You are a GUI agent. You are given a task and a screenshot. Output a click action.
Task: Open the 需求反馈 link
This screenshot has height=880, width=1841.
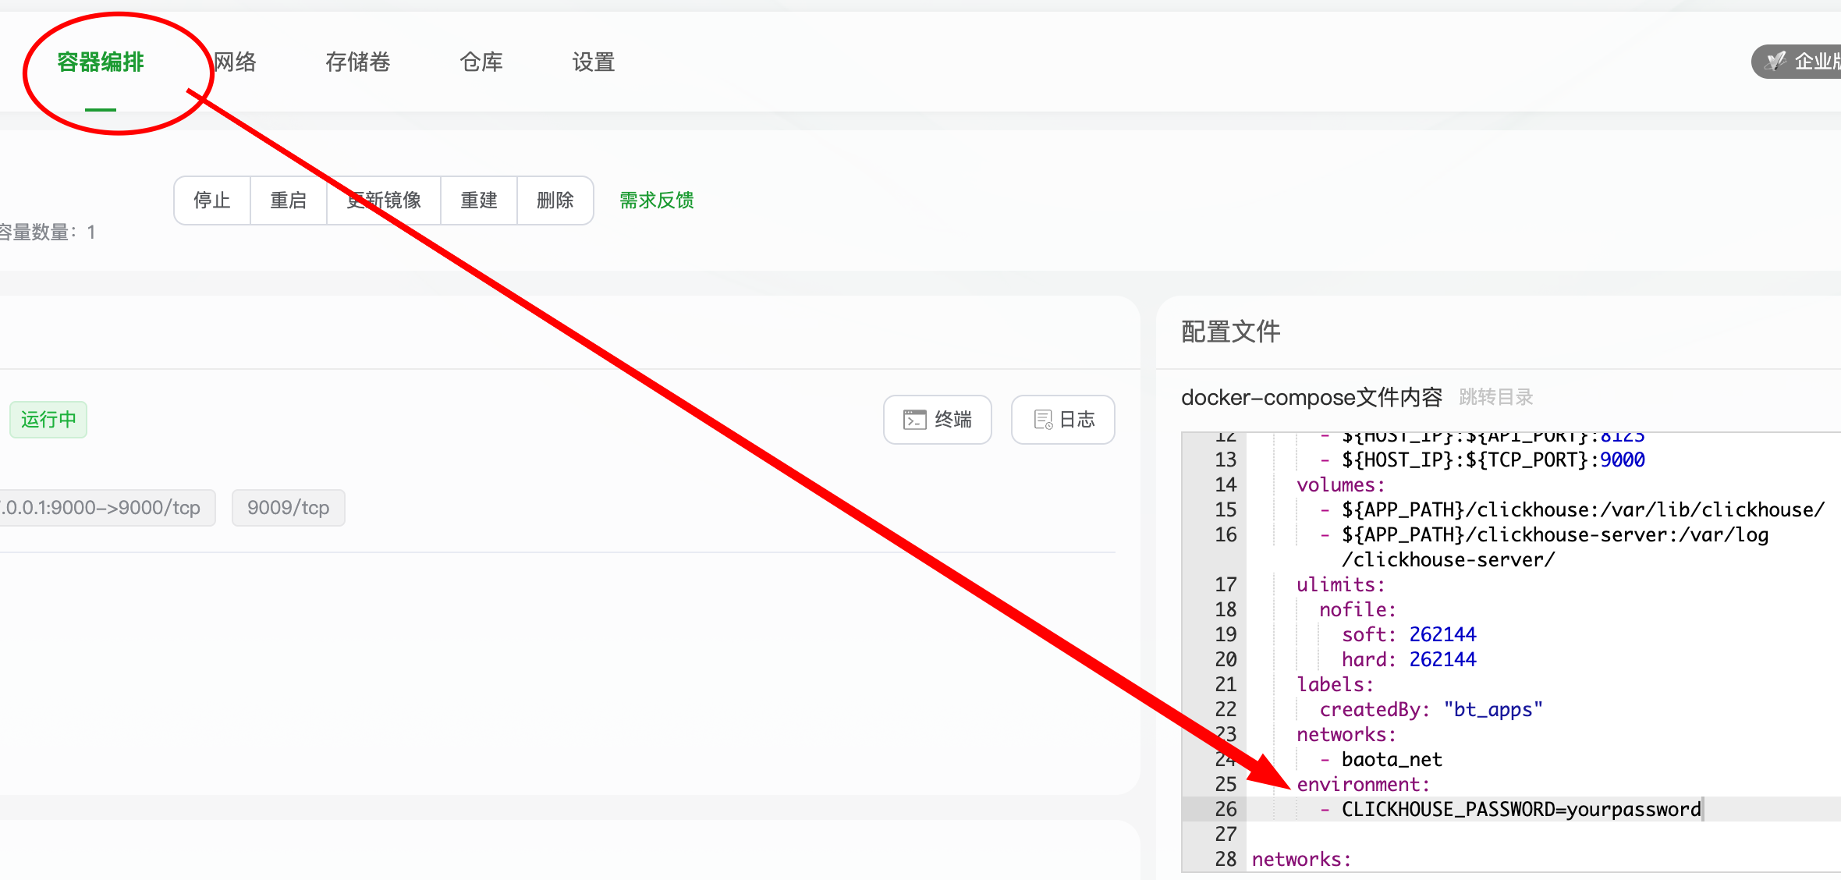(x=657, y=200)
